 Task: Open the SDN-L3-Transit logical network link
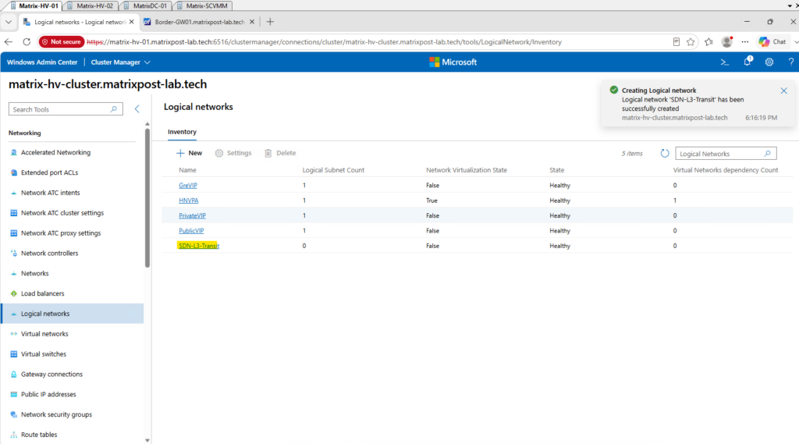click(x=199, y=246)
